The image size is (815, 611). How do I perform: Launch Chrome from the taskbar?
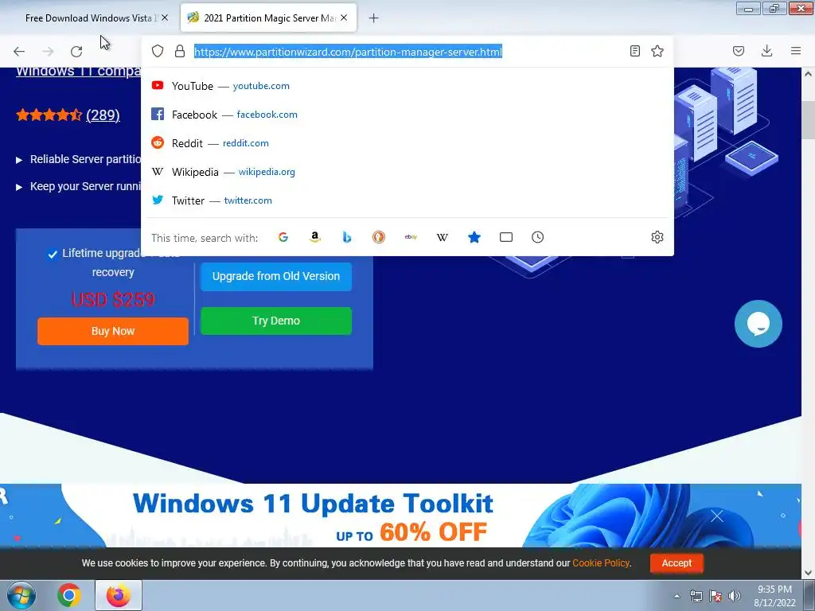(x=69, y=595)
